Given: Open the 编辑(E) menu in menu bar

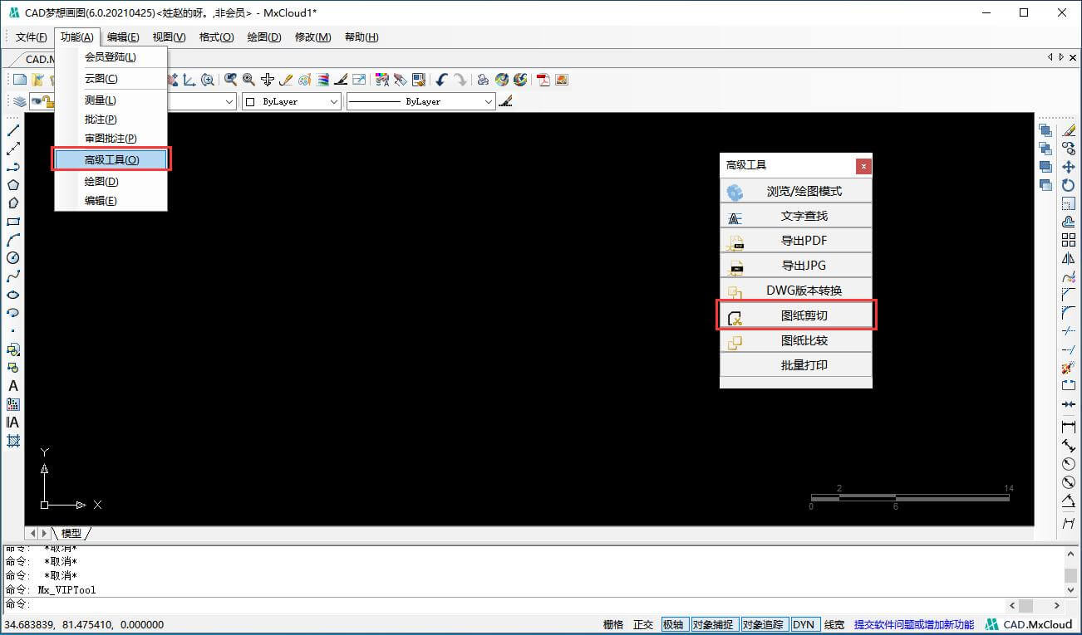Looking at the screenshot, I should tap(123, 37).
